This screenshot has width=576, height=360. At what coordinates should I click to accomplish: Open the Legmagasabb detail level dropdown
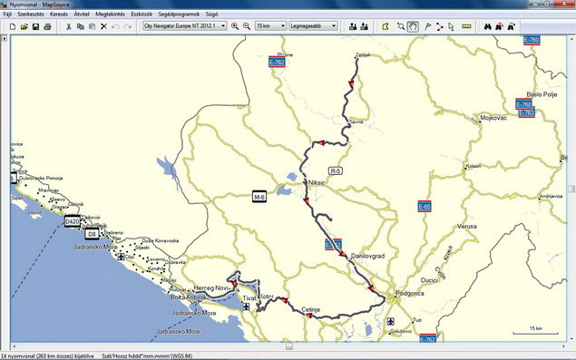pyautogui.click(x=313, y=26)
